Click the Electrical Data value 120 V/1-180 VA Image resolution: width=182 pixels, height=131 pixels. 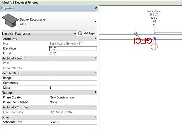[x=73, y=112]
